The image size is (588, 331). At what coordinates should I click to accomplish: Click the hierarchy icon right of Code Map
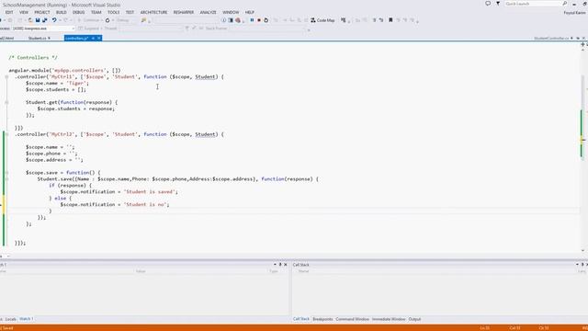point(343,20)
